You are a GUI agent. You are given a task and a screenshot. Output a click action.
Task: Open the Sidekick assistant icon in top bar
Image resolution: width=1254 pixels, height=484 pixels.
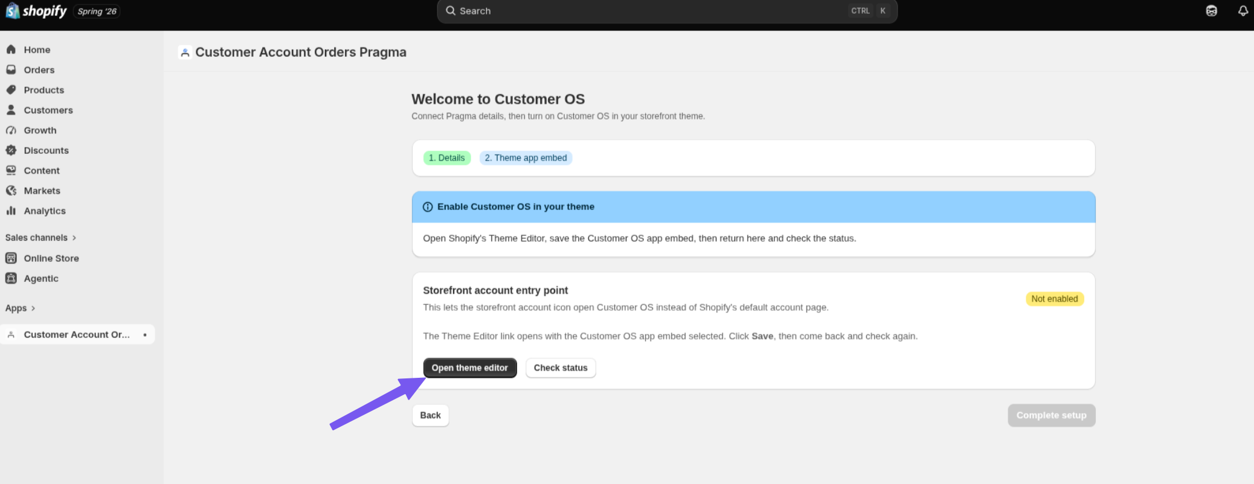[1212, 11]
